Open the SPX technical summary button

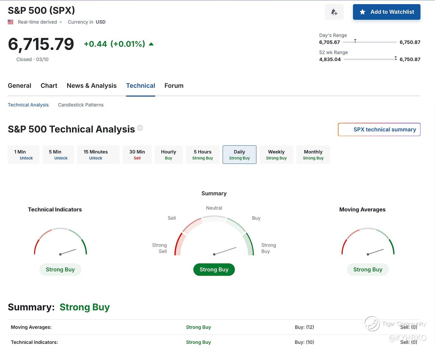(x=379, y=129)
